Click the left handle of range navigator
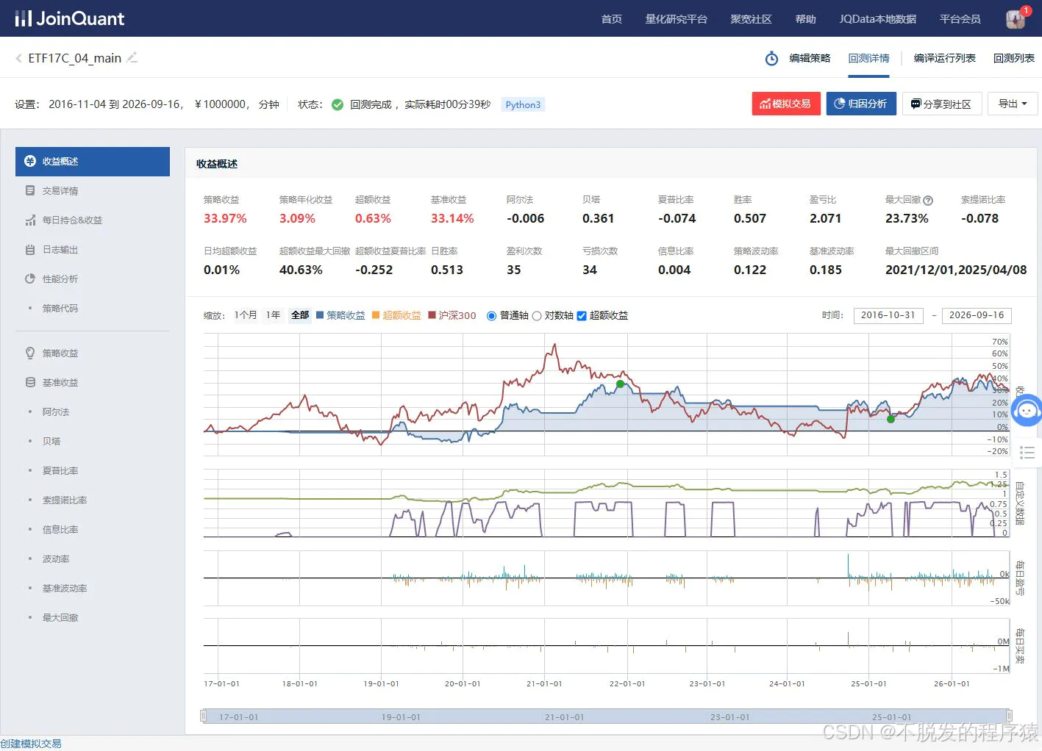This screenshot has width=1042, height=751. (204, 716)
